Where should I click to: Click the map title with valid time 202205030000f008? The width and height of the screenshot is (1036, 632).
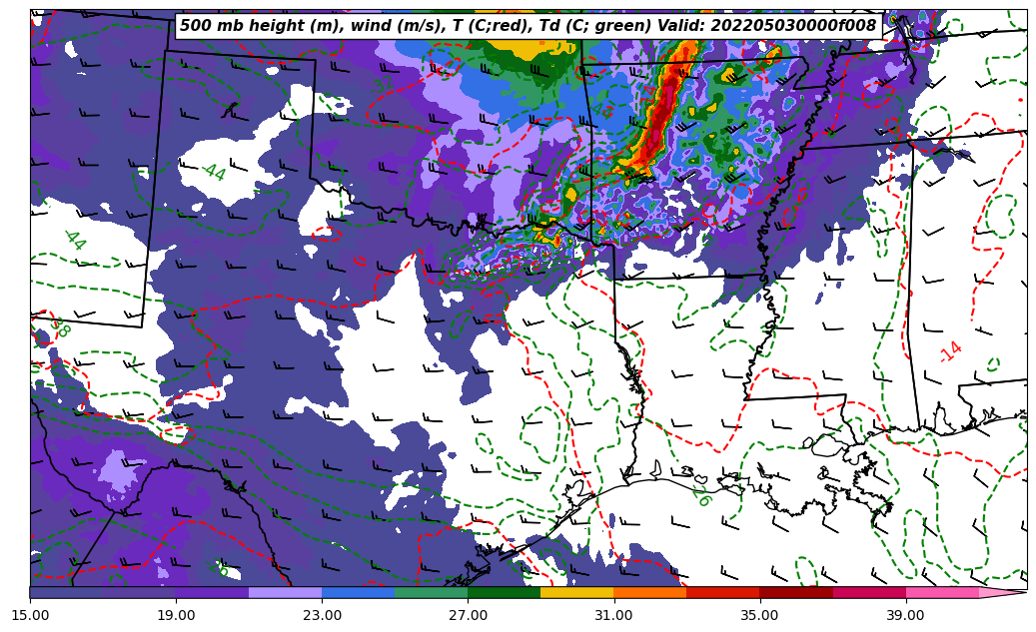[528, 26]
